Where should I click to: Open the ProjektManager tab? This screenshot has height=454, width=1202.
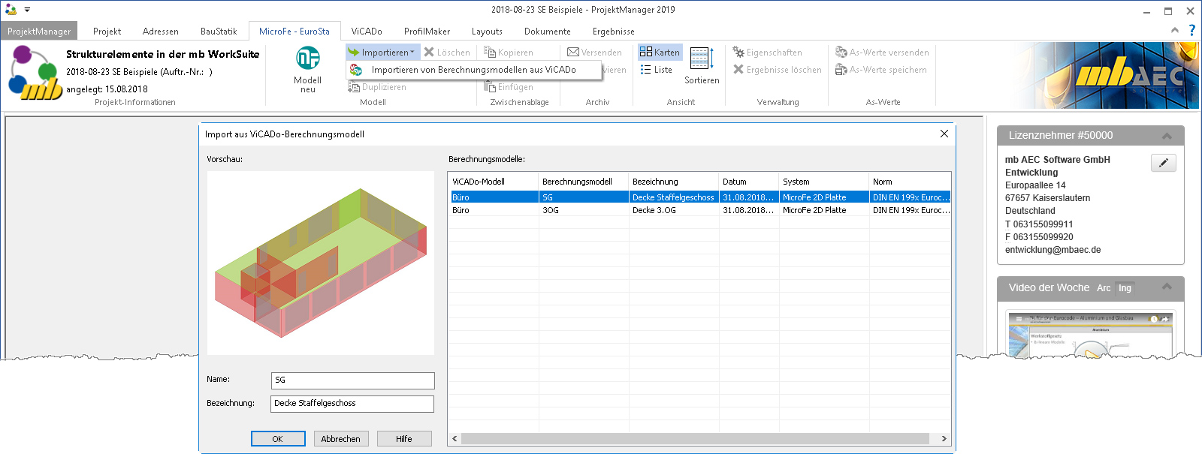(x=39, y=32)
